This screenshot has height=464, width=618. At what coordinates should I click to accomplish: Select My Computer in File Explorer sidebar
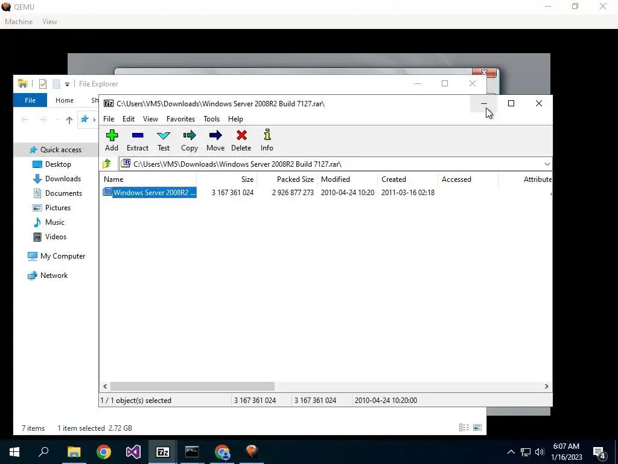[x=63, y=256]
